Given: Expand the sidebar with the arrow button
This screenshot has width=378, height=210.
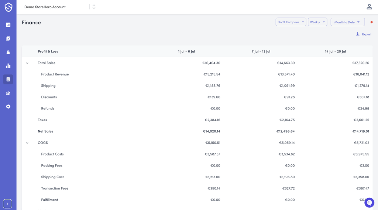Looking at the screenshot, I should [x=7, y=204].
